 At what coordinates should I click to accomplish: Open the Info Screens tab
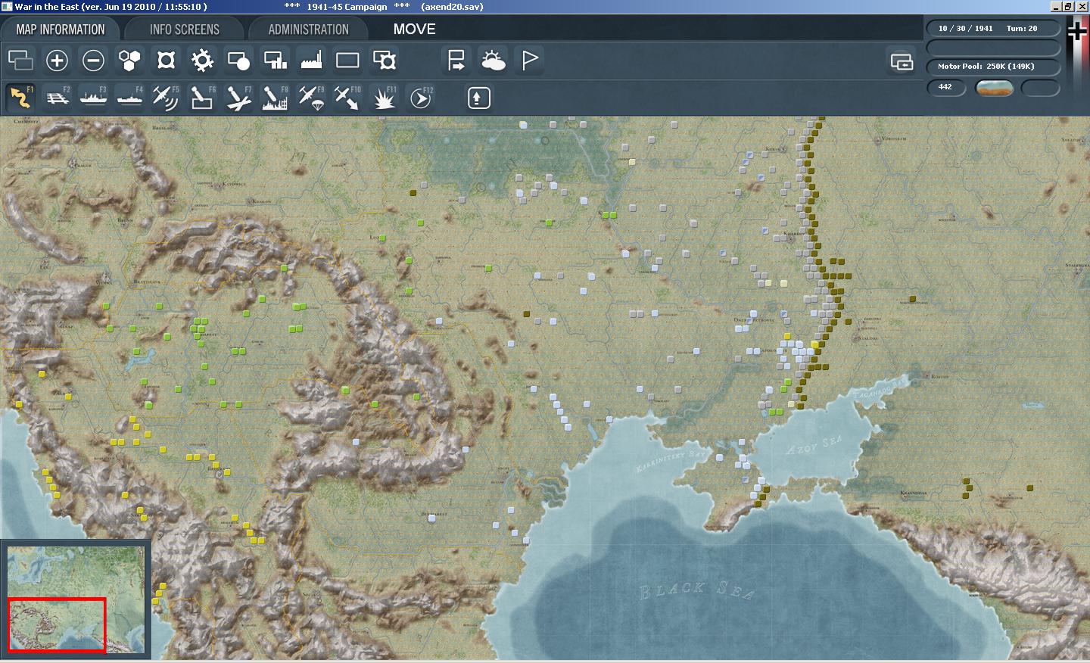(x=184, y=30)
